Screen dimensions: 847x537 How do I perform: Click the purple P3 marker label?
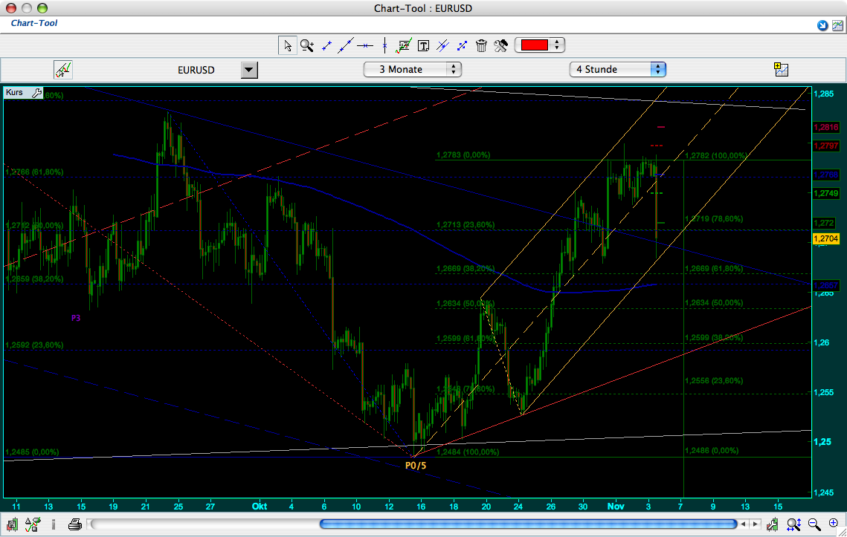[76, 318]
